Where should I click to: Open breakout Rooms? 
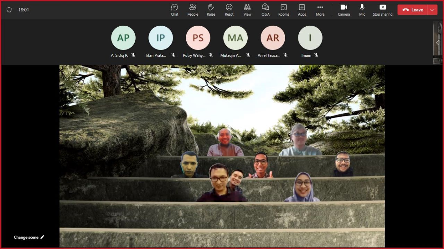284,10
